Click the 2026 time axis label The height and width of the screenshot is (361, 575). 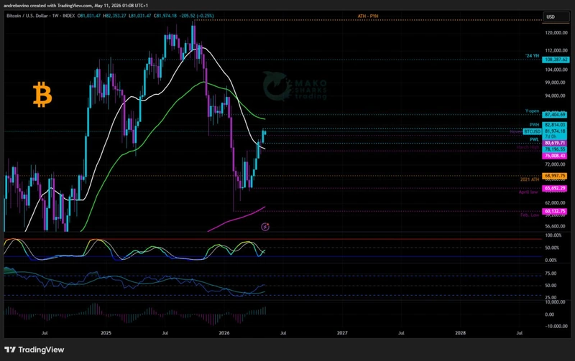(x=224, y=333)
